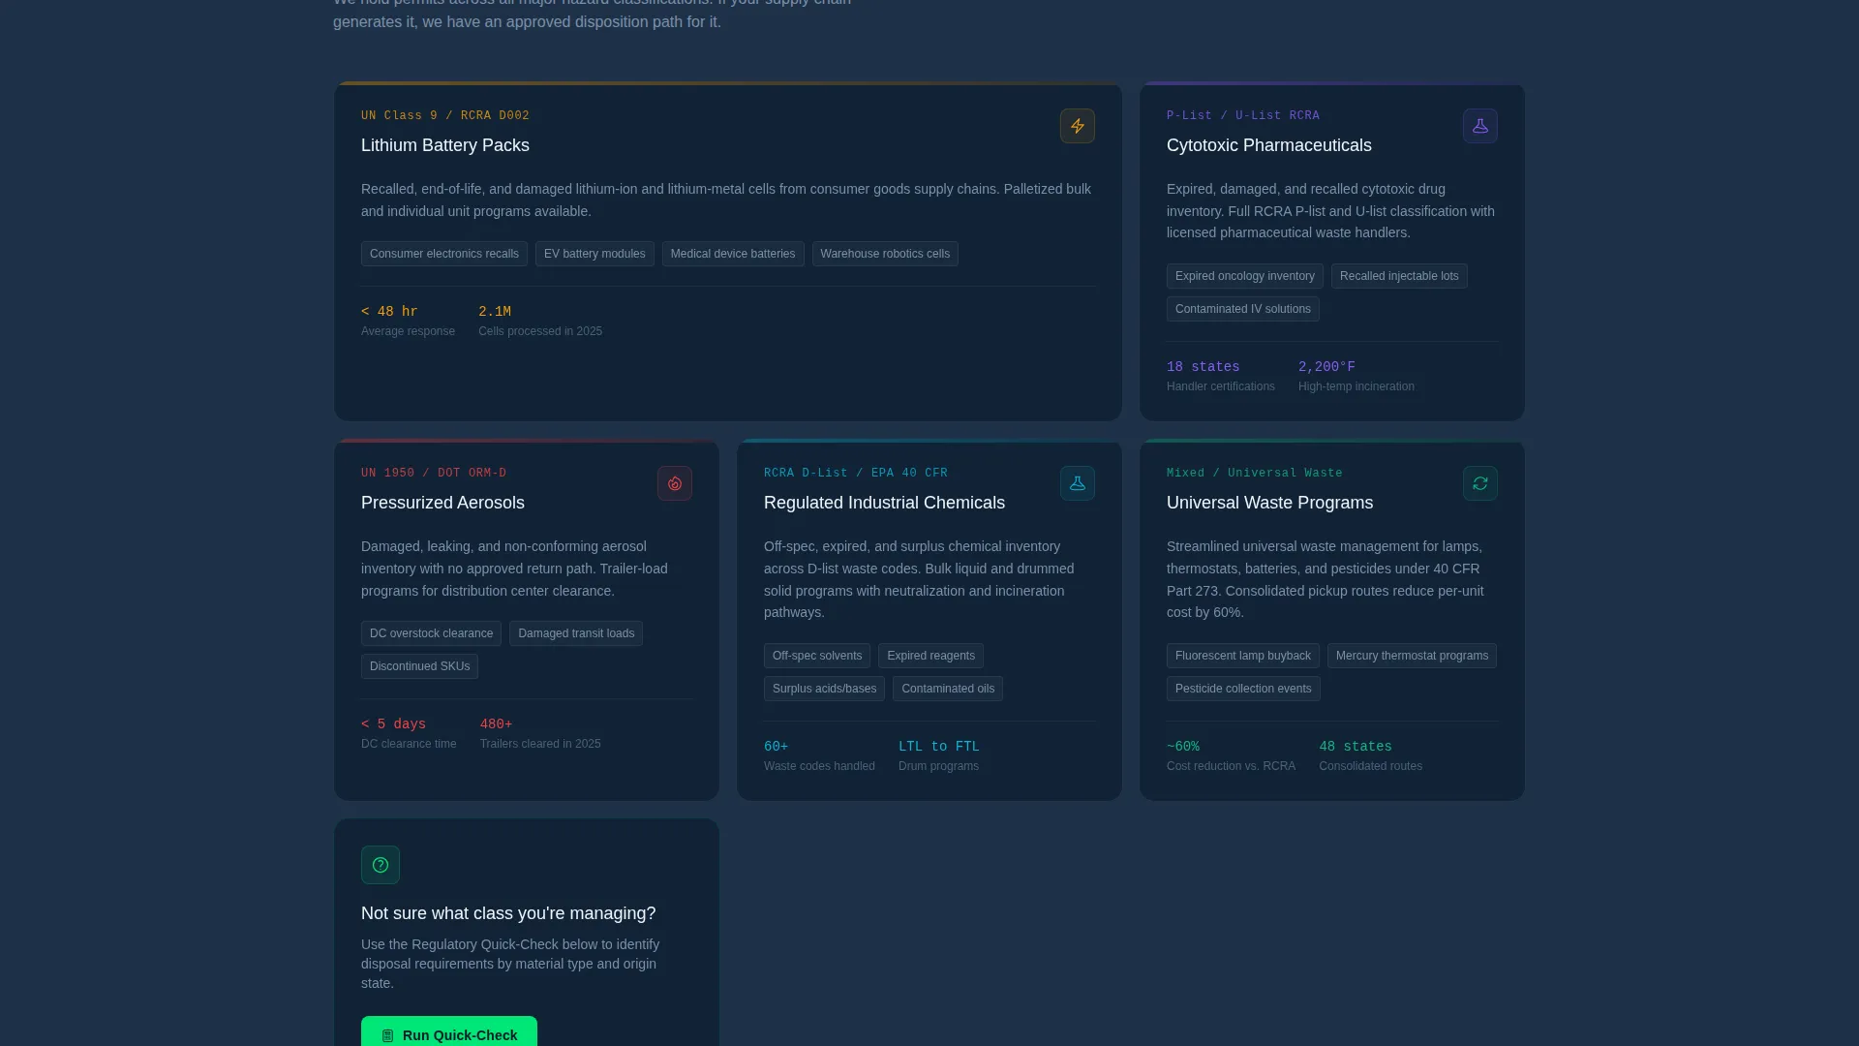Click the Contaminated IV solutions tag
This screenshot has height=1046, width=1859.
pyautogui.click(x=1243, y=309)
